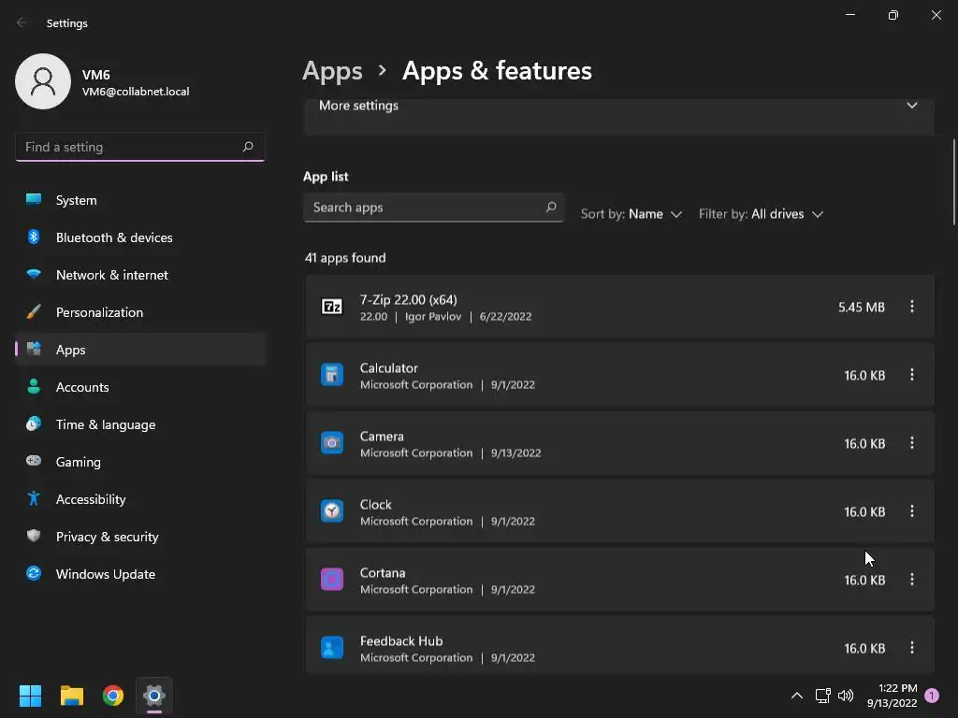Open more options for Calculator app

click(912, 375)
